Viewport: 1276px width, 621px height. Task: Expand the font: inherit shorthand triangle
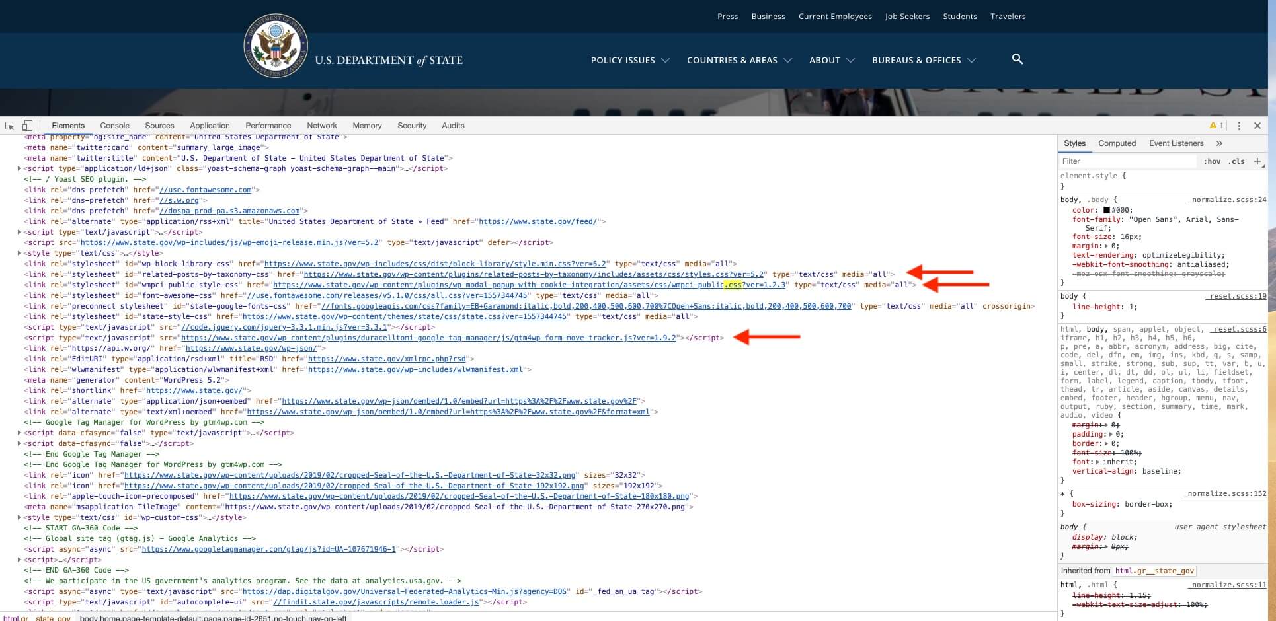coord(1097,462)
